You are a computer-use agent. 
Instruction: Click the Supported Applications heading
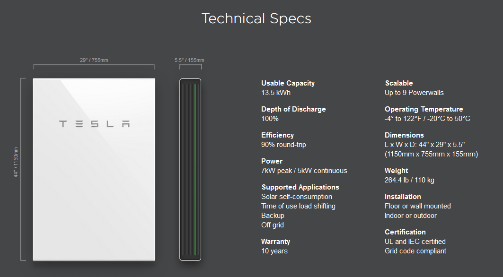click(300, 187)
